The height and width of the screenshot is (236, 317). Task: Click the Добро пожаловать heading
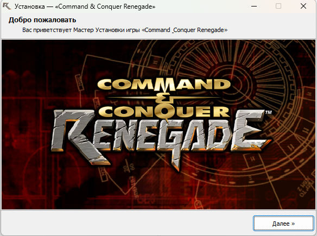(x=42, y=20)
